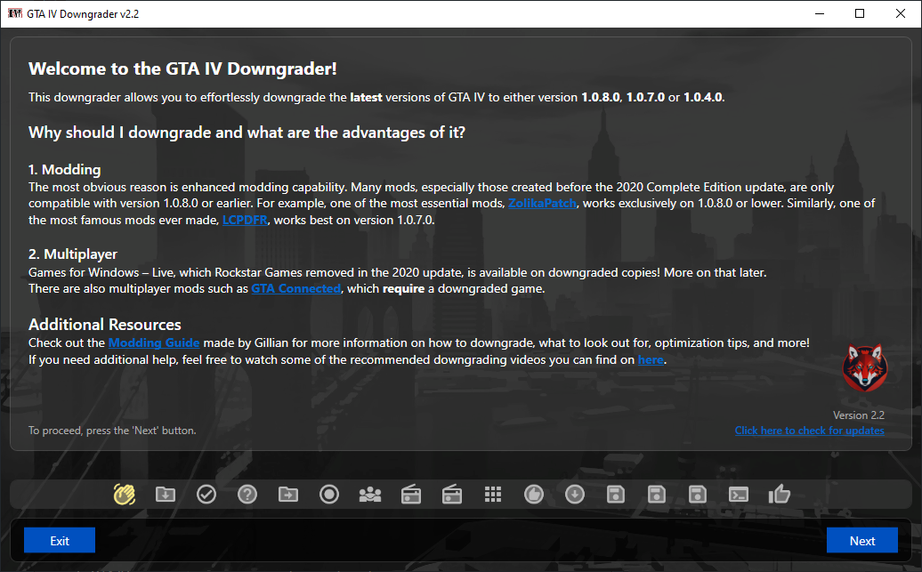The image size is (922, 572).
Task: Follow the 'here' link for downgrading videos
Action: coord(651,359)
